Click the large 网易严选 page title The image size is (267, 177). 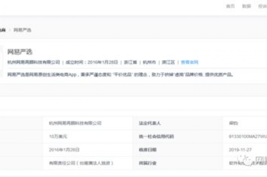(x=20, y=52)
